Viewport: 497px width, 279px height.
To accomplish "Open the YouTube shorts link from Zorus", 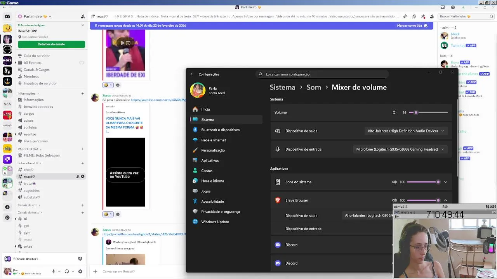I will pos(158,100).
